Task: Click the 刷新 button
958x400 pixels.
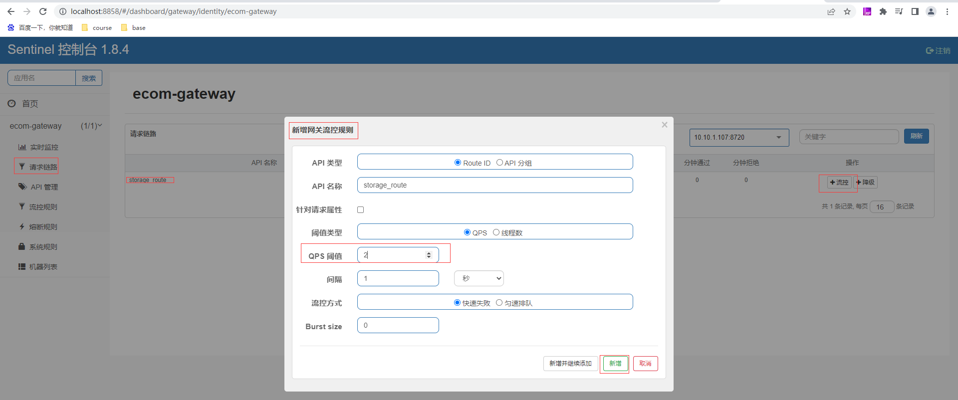Action: pos(916,136)
